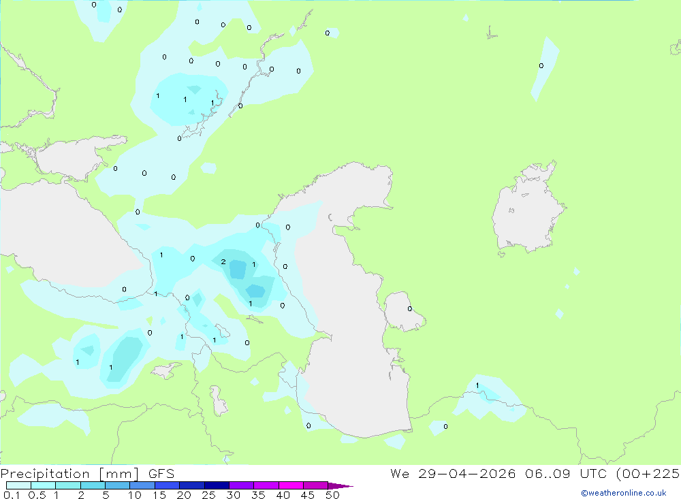Click the '06..09 UTC' time text

click(x=566, y=474)
